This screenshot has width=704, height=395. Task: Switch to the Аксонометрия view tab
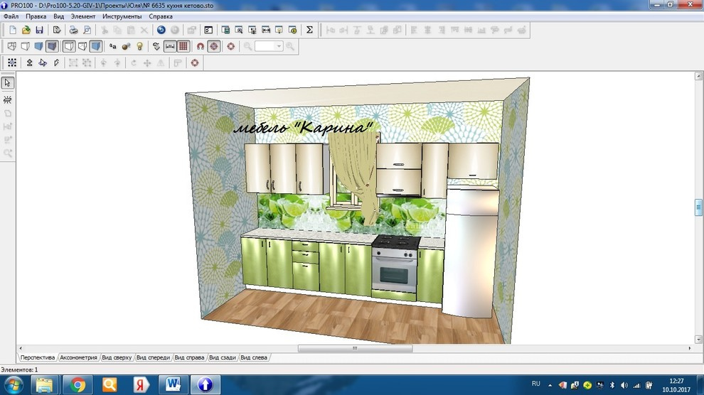click(78, 357)
